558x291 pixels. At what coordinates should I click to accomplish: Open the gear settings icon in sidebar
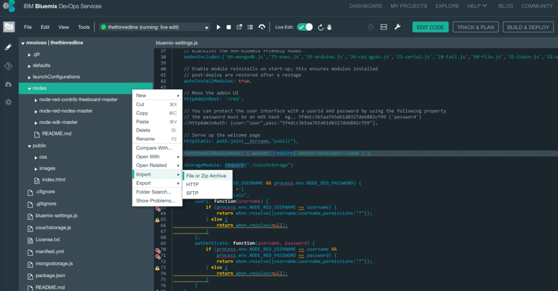(8, 102)
